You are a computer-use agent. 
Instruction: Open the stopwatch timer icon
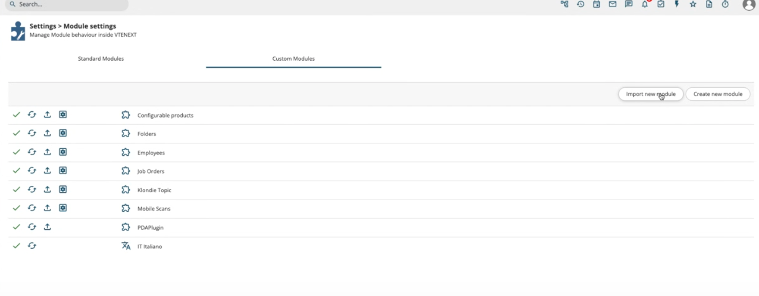725,4
